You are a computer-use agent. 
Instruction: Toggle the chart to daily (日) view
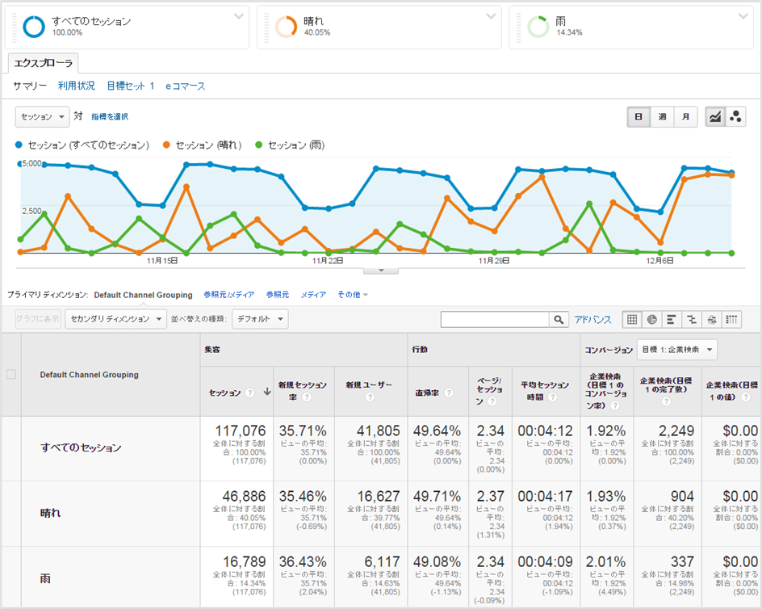[x=638, y=117]
